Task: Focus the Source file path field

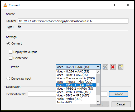Action: point(73,21)
